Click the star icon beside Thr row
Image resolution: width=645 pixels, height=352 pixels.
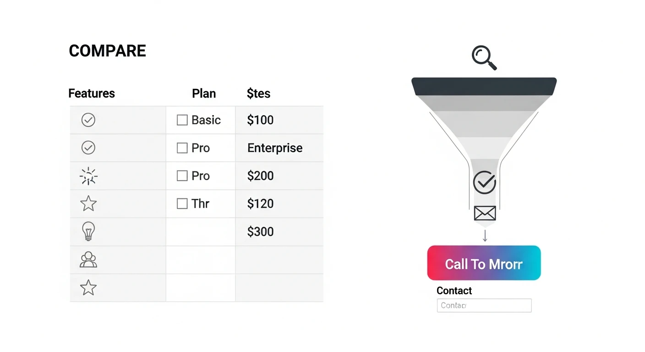click(88, 203)
